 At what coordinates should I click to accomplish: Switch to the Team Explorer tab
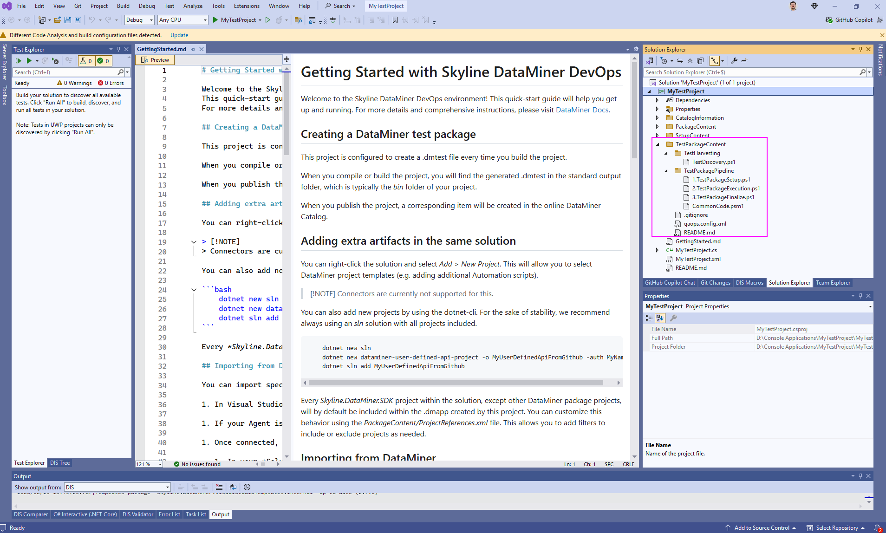833,283
